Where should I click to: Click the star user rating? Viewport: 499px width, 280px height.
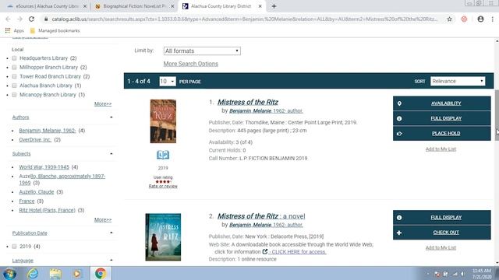pos(163,181)
